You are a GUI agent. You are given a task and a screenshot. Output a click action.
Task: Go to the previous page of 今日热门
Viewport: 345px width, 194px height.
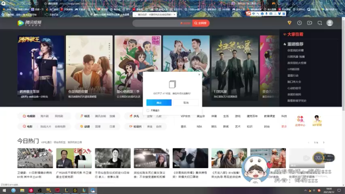pos(308,143)
